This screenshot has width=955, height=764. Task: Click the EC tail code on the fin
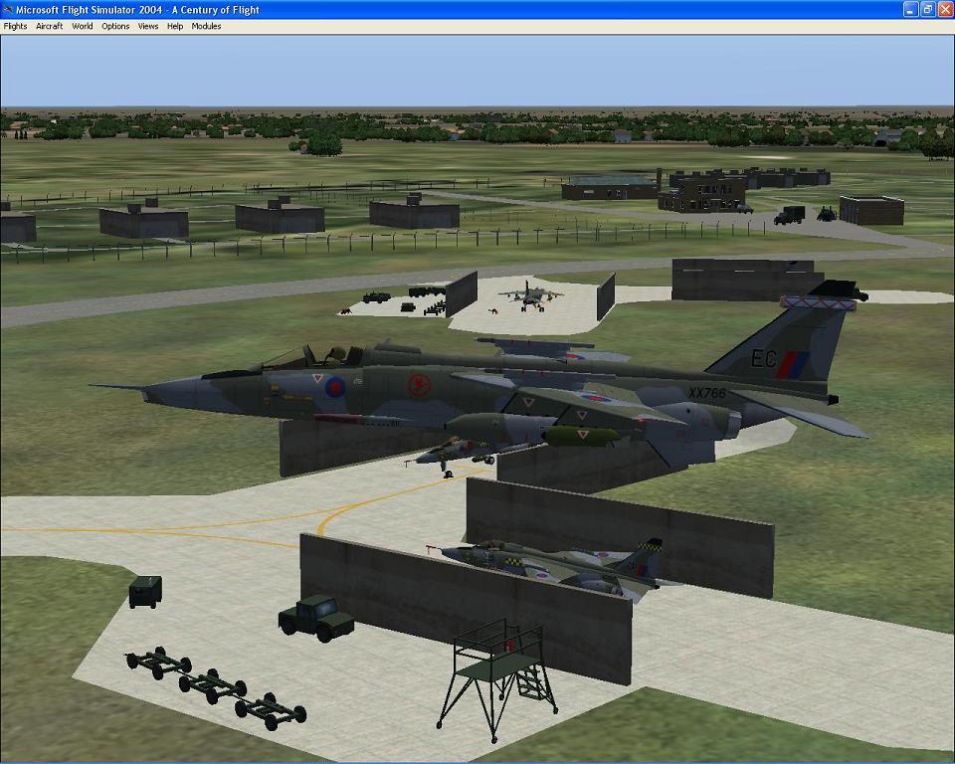point(763,358)
